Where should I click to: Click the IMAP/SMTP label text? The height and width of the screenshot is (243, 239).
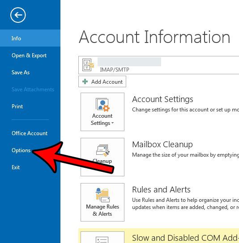(115, 69)
